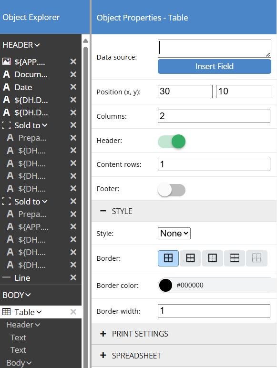Choose the outer-and-inner lines border icon
Viewport: 277px width, 368px height.
(190, 258)
